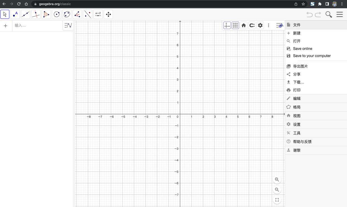
Task: Choose 打开 from the file menu
Action: (x=316, y=41)
